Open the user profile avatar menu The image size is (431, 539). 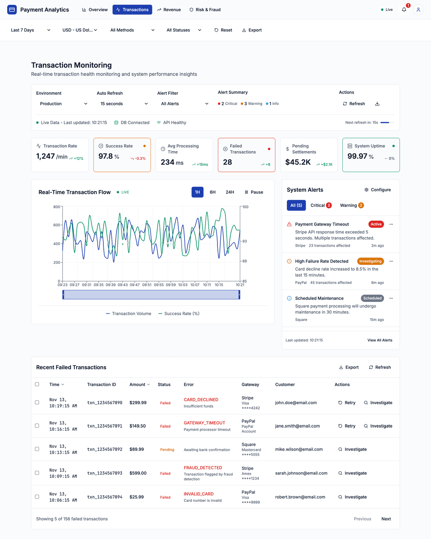tap(418, 10)
